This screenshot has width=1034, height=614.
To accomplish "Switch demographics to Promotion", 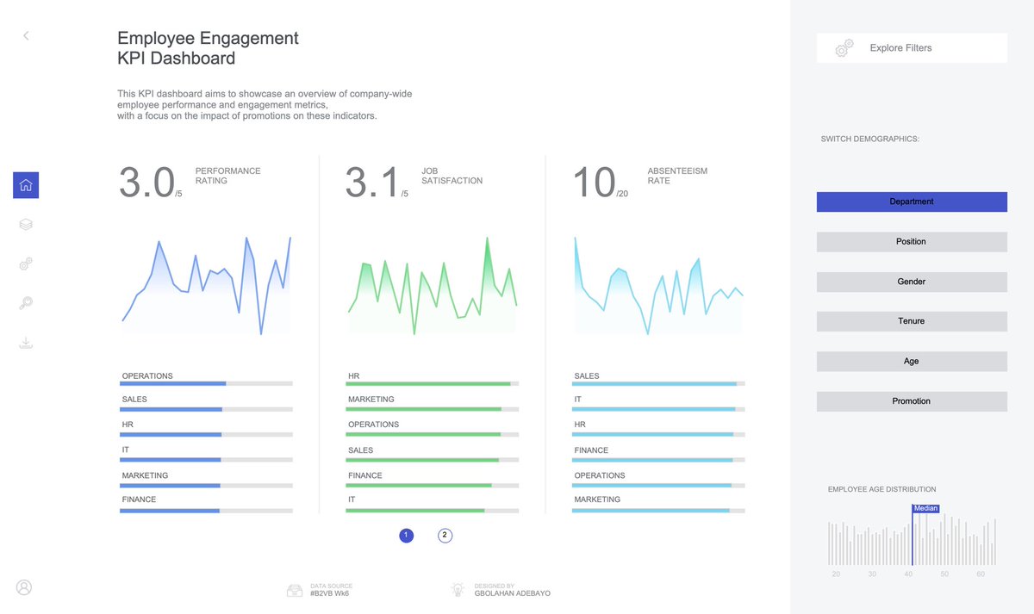I will tap(912, 401).
